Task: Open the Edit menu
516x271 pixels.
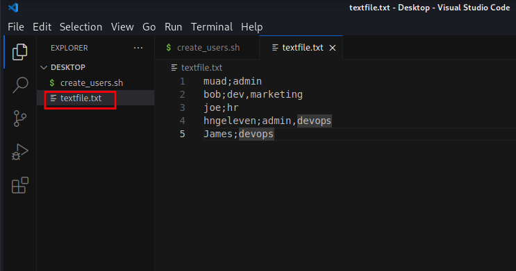Action: tap(42, 27)
